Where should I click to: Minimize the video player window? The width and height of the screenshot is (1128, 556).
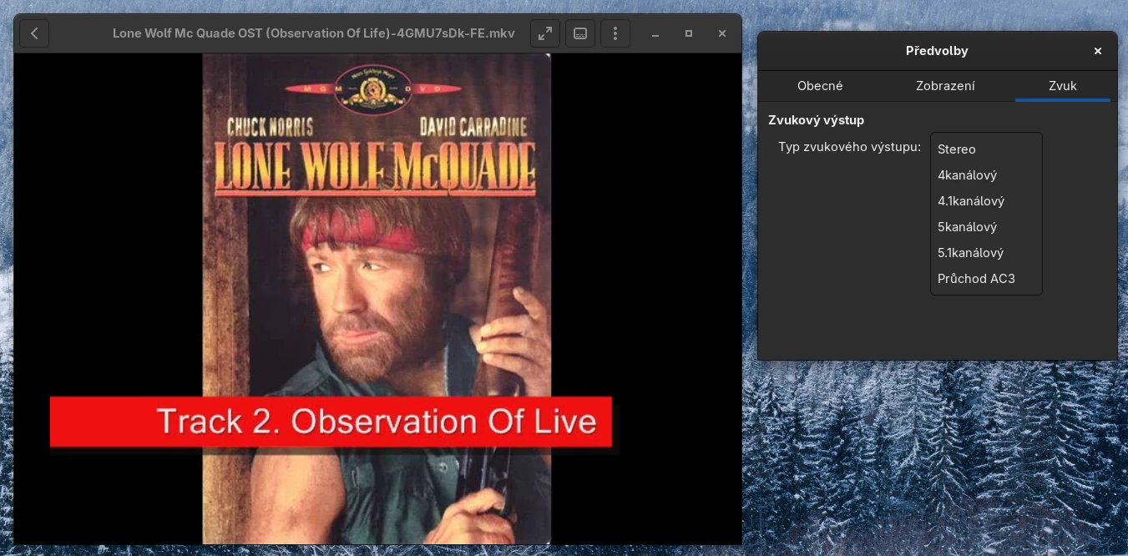click(x=655, y=33)
